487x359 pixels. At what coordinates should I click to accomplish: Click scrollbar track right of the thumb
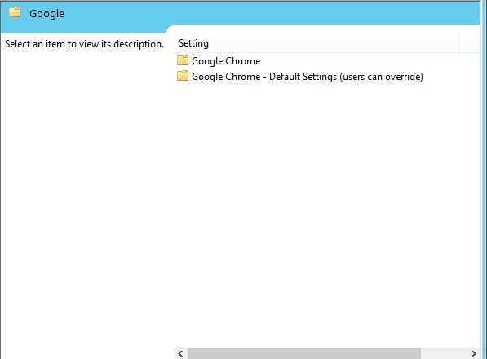click(x=444, y=353)
